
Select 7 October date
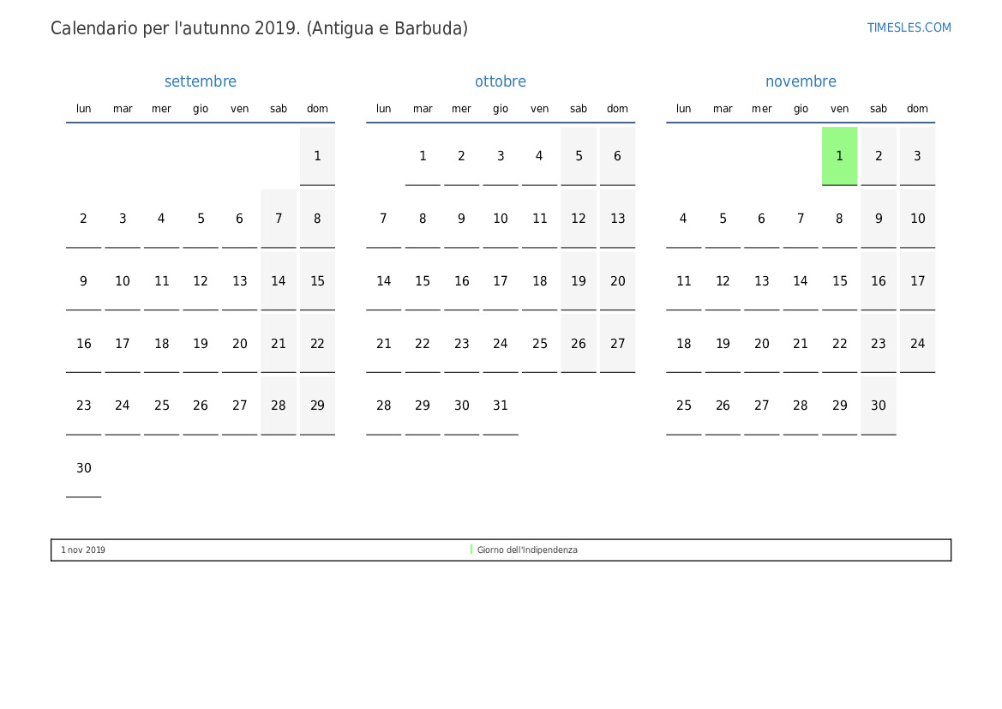tap(383, 219)
